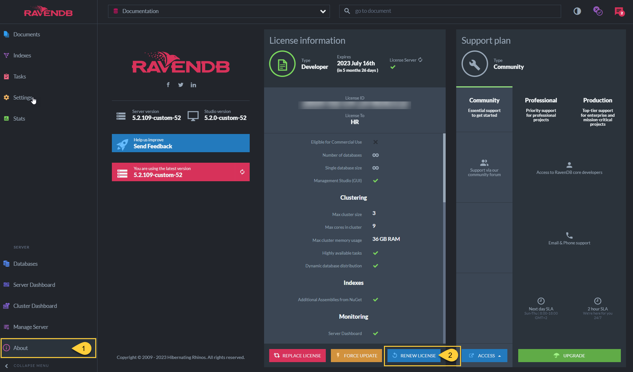Image resolution: width=633 pixels, height=372 pixels.
Task: Click the Indexes funnel icon
Action: point(6,55)
